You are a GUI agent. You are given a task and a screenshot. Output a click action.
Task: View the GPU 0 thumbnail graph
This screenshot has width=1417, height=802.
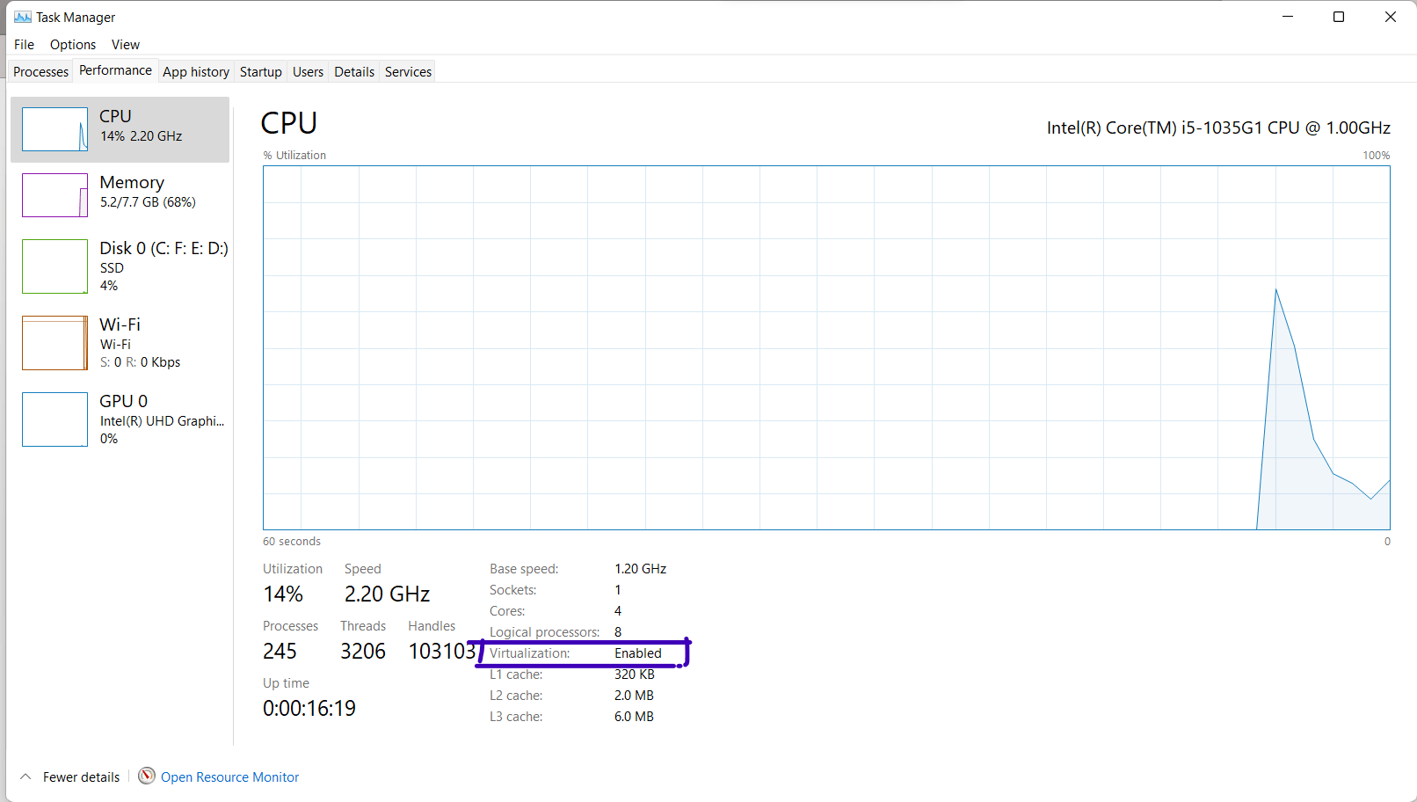pyautogui.click(x=54, y=419)
